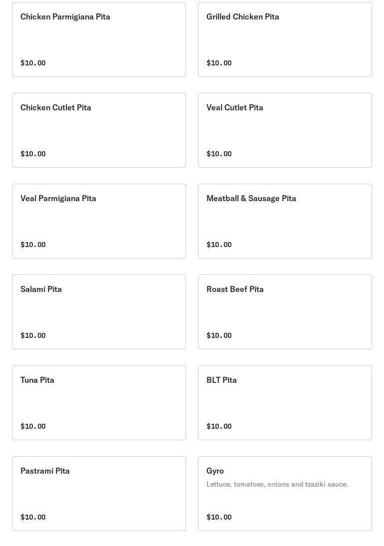Click the price of Pastrami Pita
384x546 pixels.
point(33,517)
